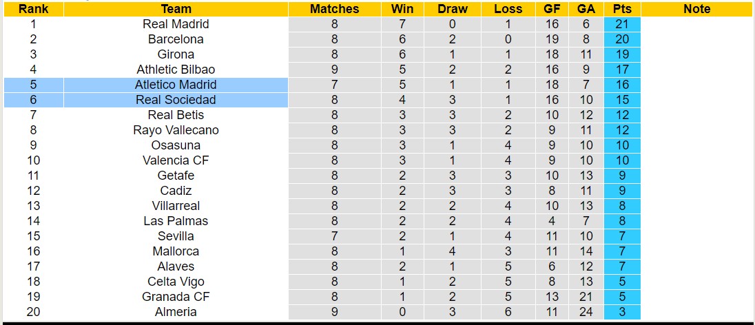The height and width of the screenshot is (325, 755).
Task: Click Almeria's 3 points cell
Action: click(621, 312)
